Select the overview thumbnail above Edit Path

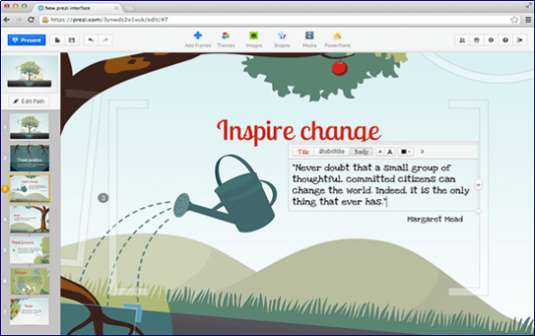click(30, 73)
